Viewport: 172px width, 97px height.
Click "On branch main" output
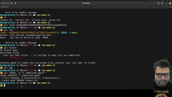9,50
